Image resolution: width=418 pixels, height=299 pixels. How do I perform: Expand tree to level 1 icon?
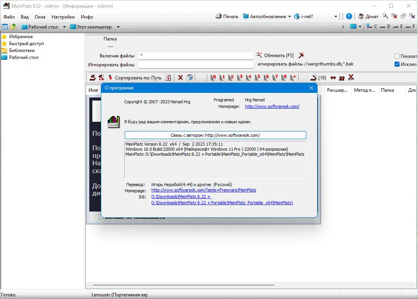click(x=222, y=77)
